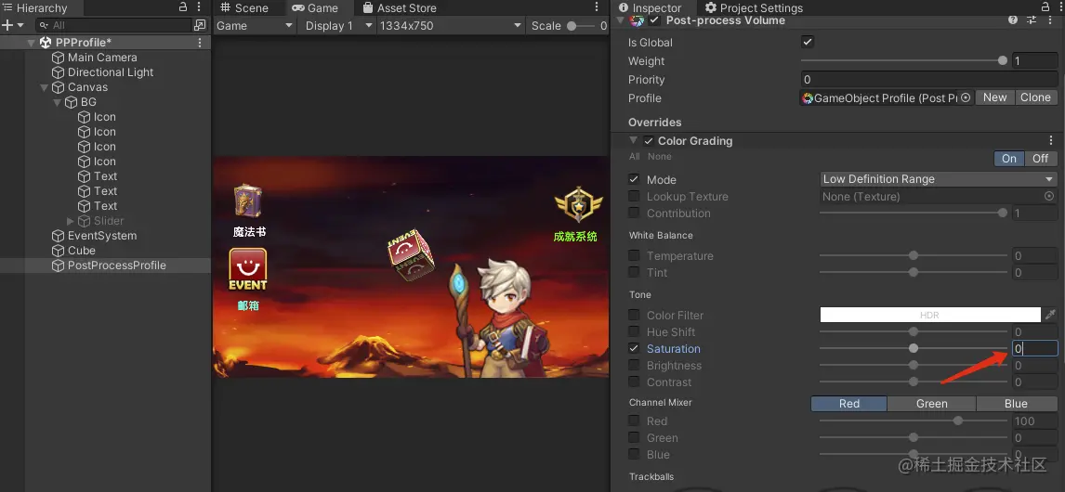Pick the Color Filter eyedropper icon

(x=1050, y=315)
